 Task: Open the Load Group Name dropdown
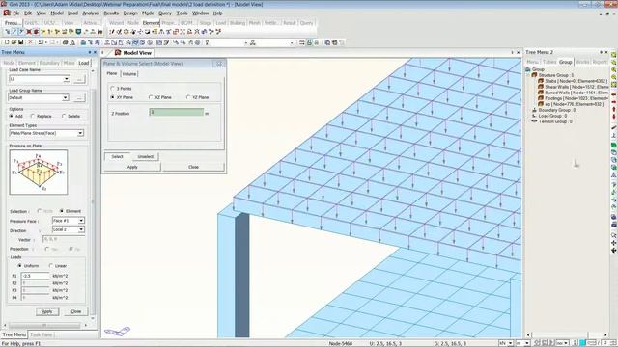tap(65, 97)
